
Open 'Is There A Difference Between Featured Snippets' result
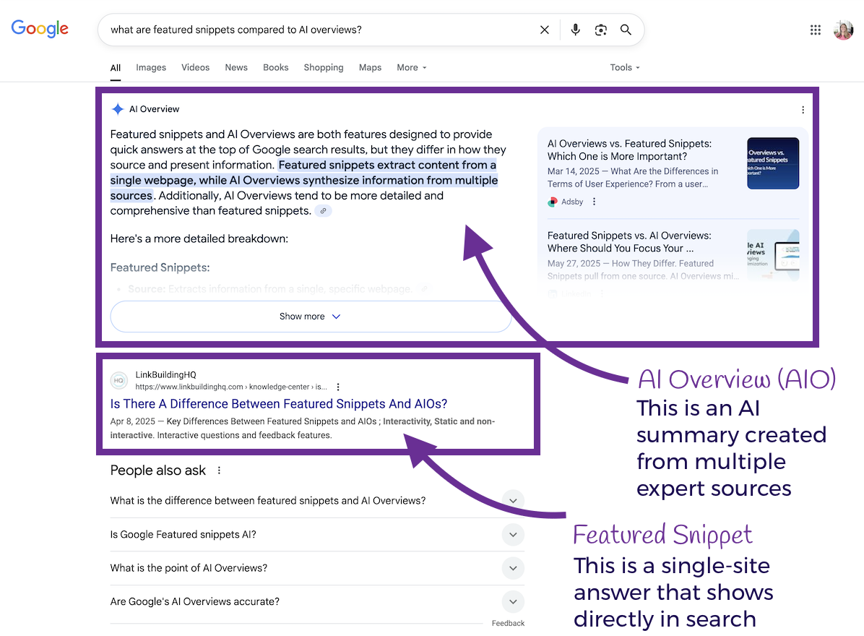point(279,404)
